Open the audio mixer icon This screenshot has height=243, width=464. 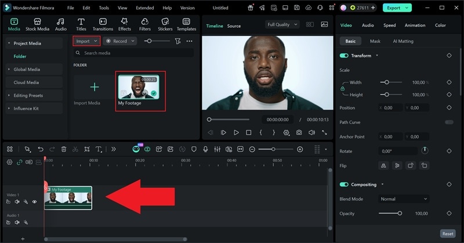pyautogui.click(x=217, y=149)
